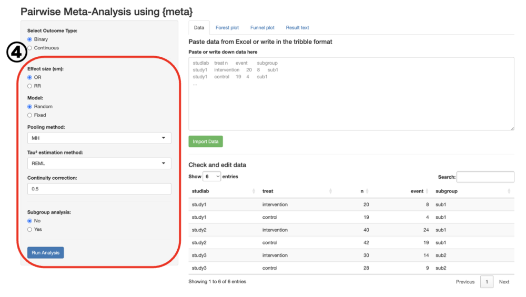The width and height of the screenshot is (526, 297).
Task: Expand the Tau² estimation method dropdown
Action: (99, 163)
